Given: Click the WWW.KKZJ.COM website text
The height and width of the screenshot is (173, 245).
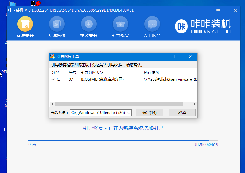Looking at the screenshot, I should click(x=211, y=32).
